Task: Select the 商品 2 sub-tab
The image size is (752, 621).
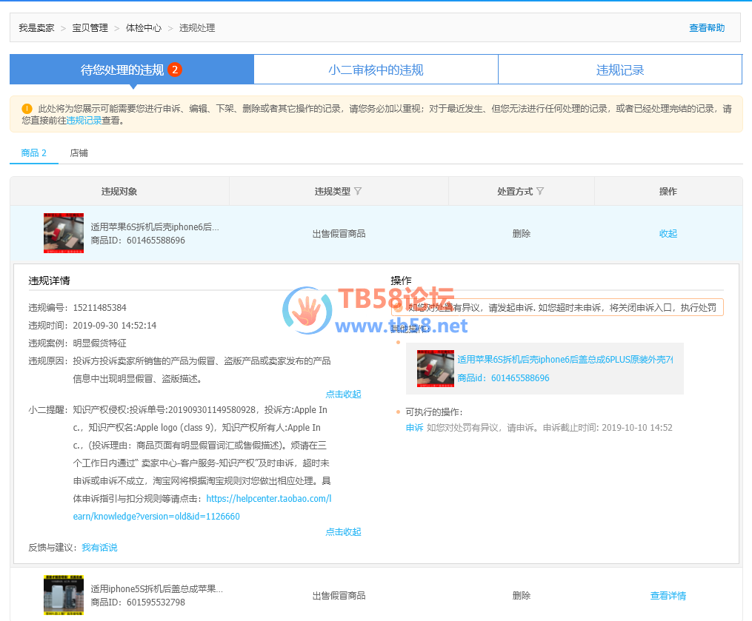Action: coord(33,153)
